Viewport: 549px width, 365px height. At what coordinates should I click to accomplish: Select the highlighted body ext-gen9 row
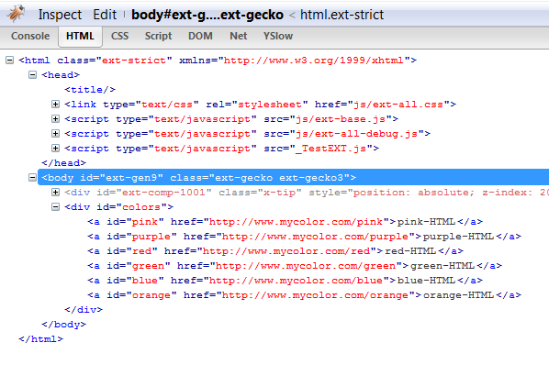point(294,177)
